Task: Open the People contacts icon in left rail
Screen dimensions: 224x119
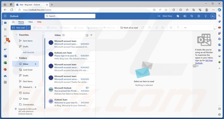Action: pyautogui.click(x=5, y=36)
